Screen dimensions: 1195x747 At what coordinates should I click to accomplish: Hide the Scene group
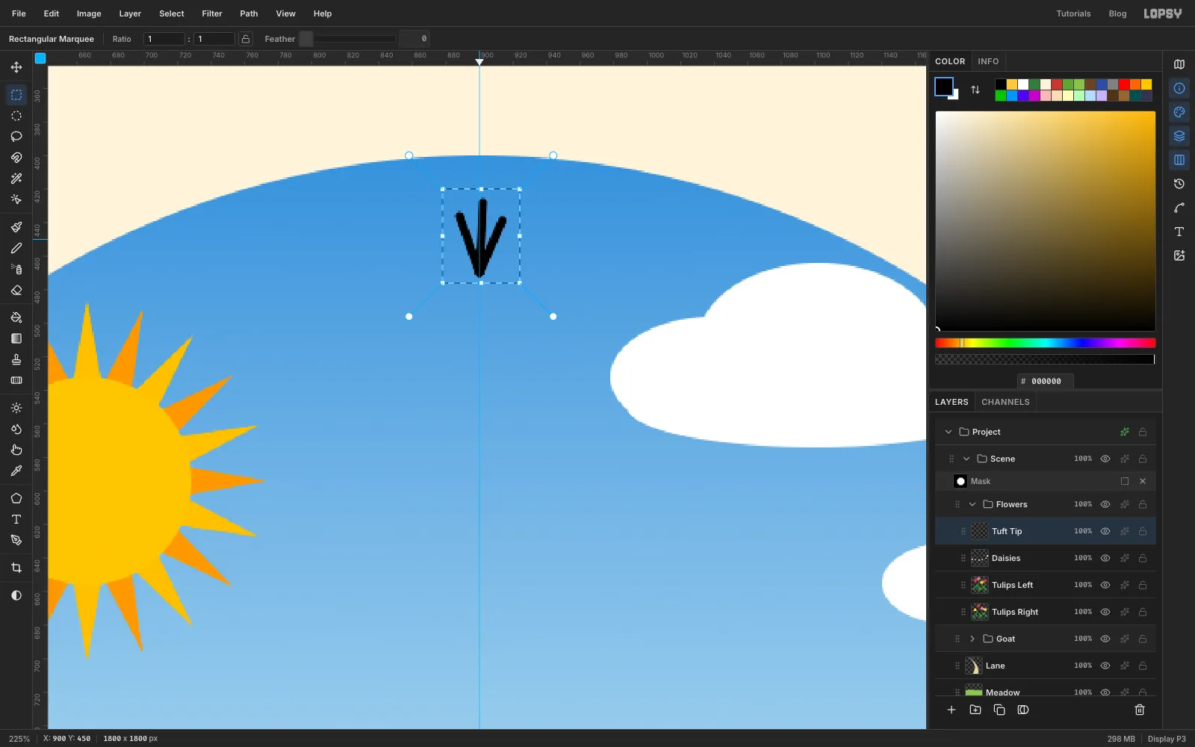1105,459
